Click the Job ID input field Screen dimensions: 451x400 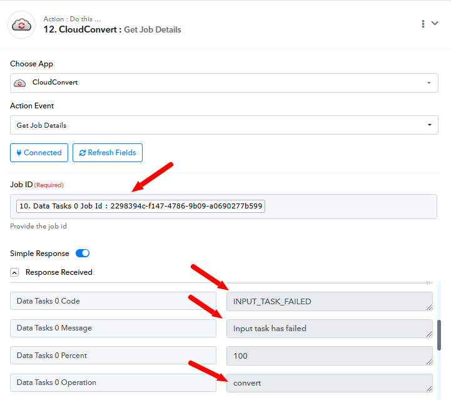tap(223, 207)
